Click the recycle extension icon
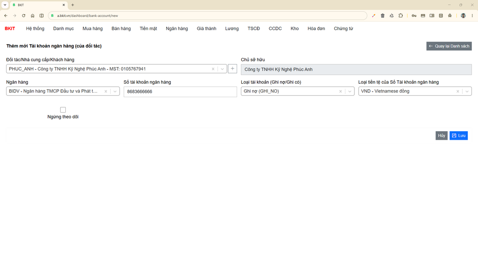The width and height of the screenshot is (478, 257). pos(392,15)
